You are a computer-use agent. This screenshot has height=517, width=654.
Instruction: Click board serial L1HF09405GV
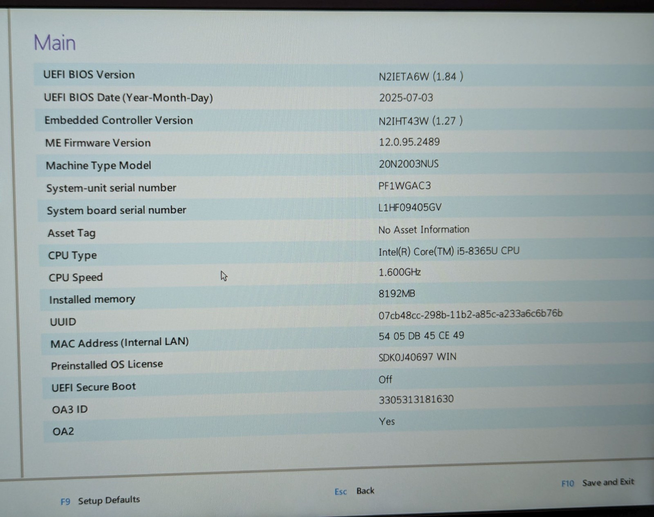[x=410, y=208]
